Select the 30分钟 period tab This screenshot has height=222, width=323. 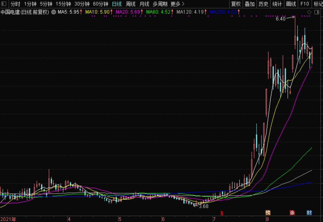[82, 4]
